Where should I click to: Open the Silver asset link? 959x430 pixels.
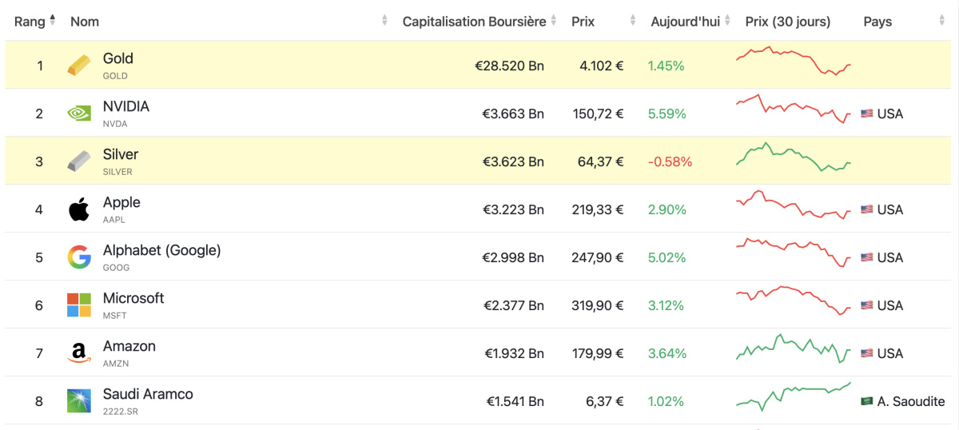point(121,154)
